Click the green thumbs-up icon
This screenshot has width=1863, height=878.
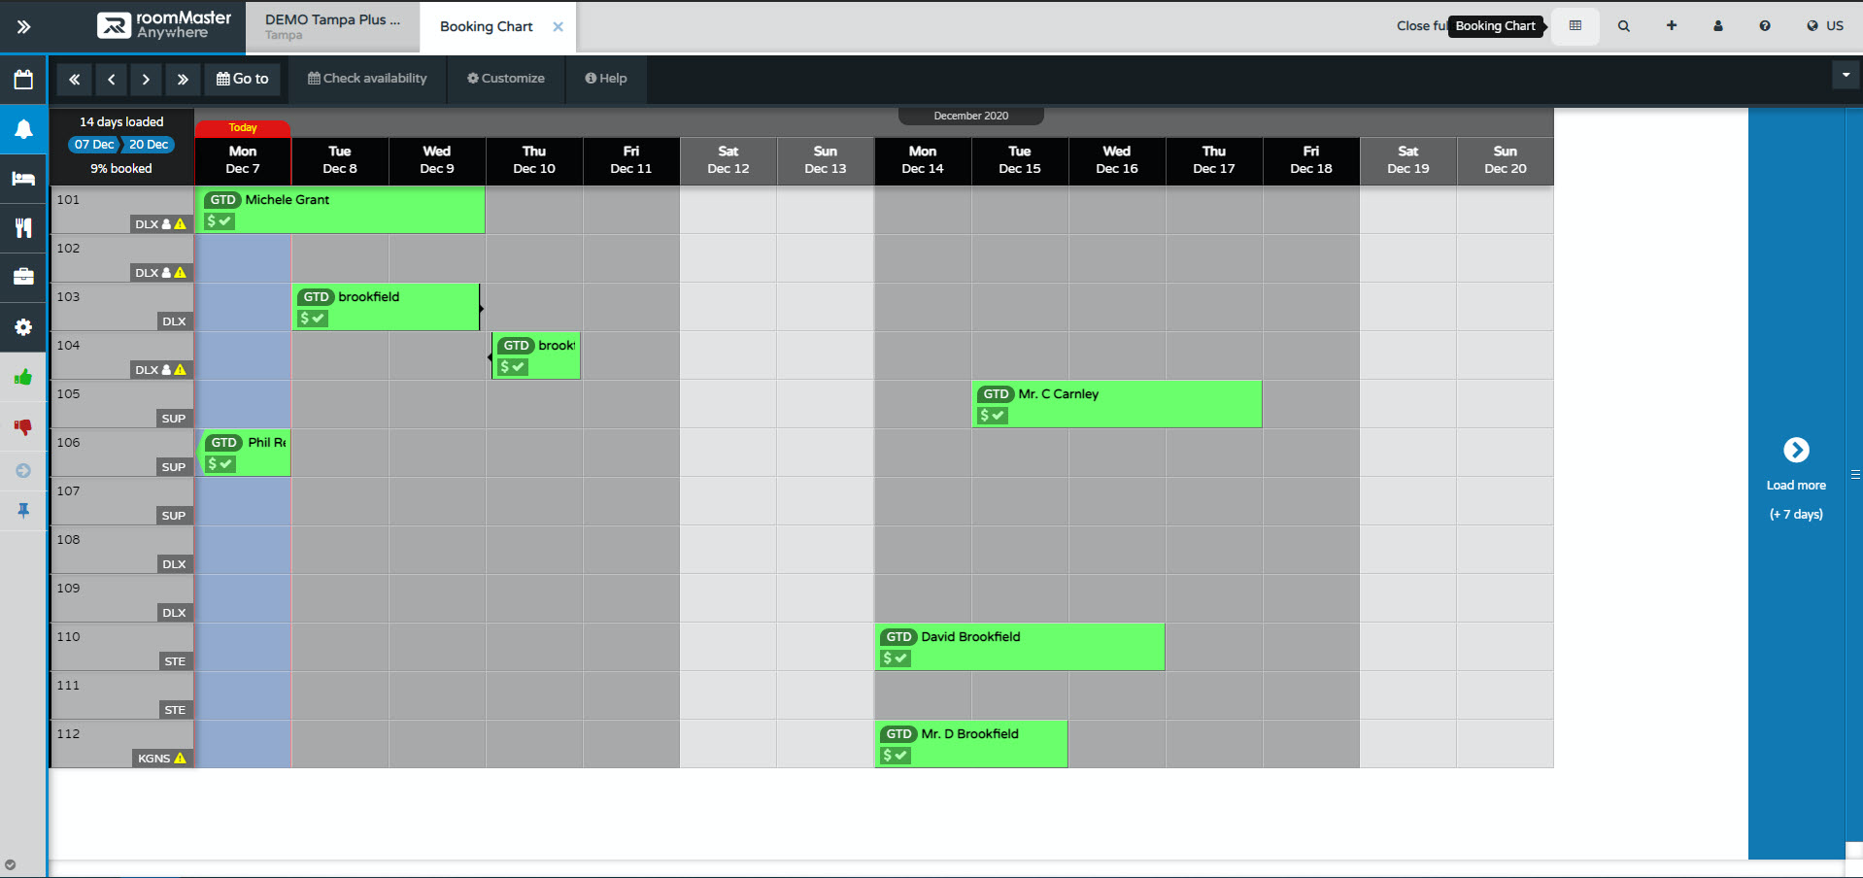(x=22, y=378)
